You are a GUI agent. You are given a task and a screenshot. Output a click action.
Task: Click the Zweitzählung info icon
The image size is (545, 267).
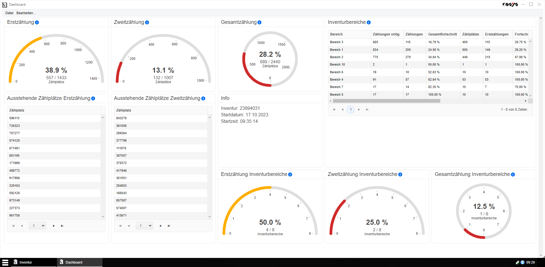coord(147,22)
